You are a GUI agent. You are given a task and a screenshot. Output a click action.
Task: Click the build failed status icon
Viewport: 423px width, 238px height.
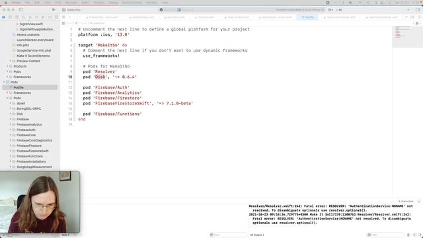[161, 10]
